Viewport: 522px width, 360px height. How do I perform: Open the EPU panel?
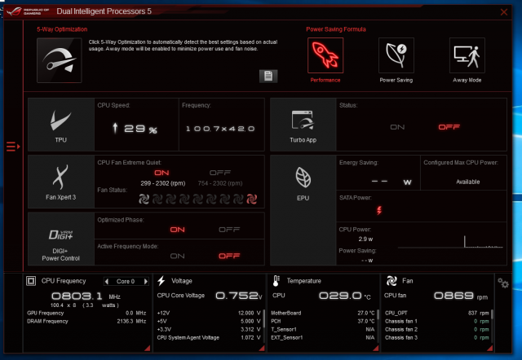tap(303, 182)
